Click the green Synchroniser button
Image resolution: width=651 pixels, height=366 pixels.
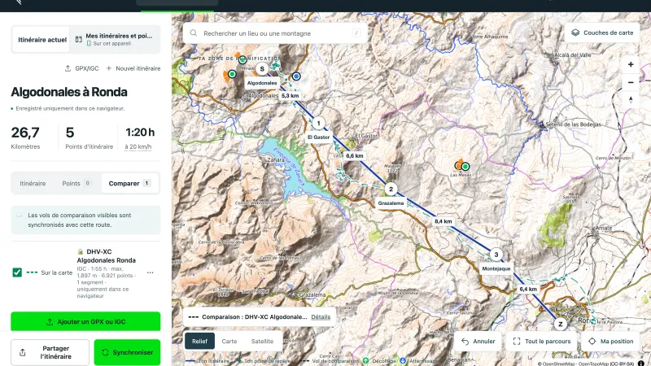click(127, 352)
